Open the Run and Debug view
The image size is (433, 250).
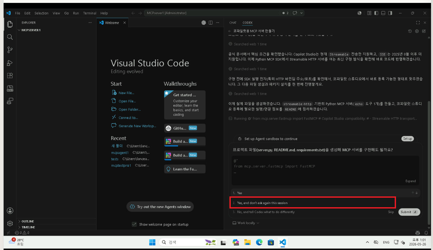[10, 63]
